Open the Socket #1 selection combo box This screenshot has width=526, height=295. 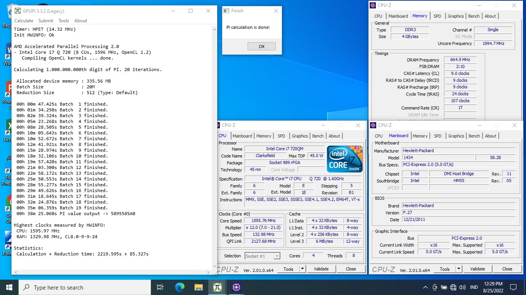[262, 256]
